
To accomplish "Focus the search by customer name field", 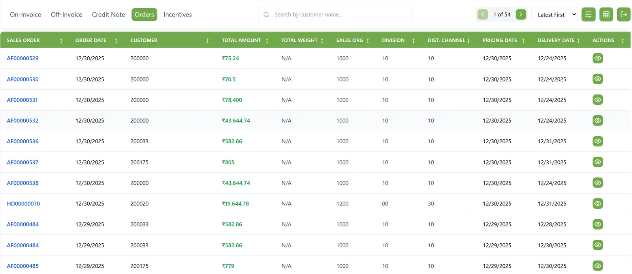I will [x=335, y=15].
